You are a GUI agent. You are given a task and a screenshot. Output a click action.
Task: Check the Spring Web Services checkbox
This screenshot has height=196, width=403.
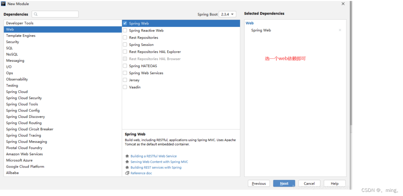coord(125,73)
